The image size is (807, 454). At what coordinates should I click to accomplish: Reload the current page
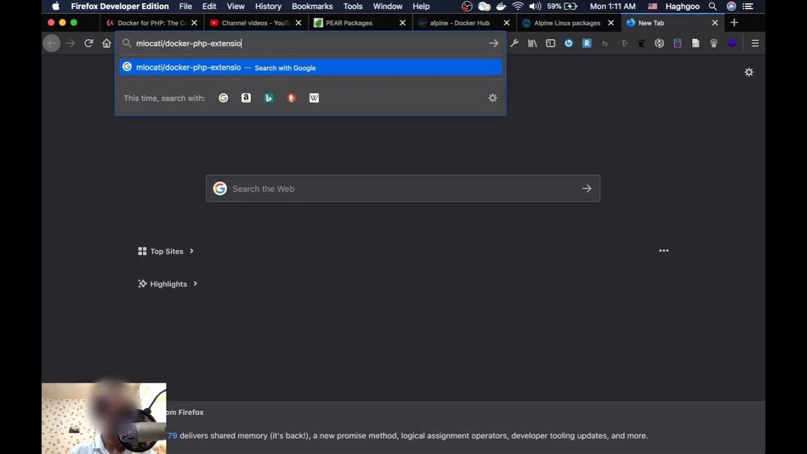coord(89,44)
